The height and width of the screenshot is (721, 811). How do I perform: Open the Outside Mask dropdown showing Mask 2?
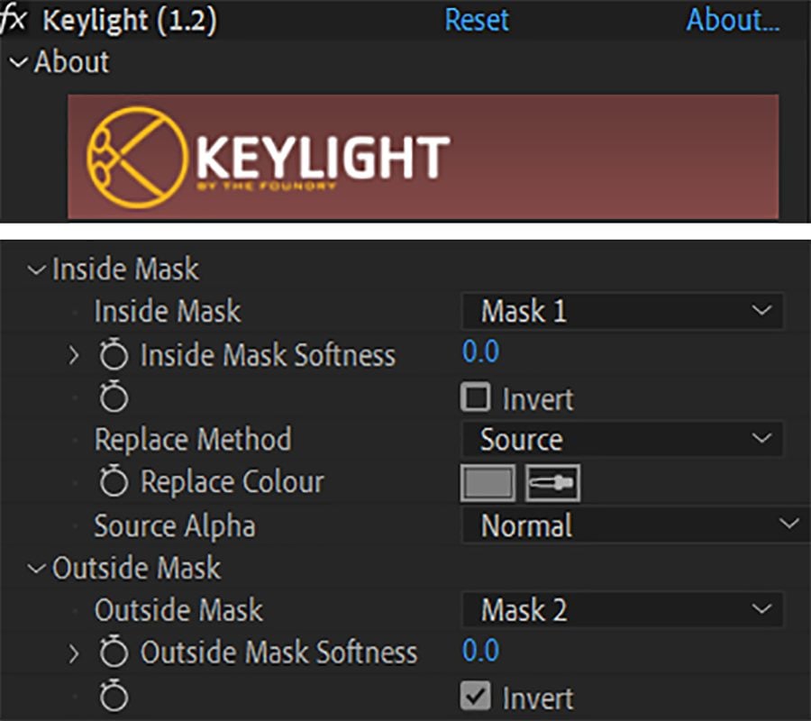(x=622, y=609)
